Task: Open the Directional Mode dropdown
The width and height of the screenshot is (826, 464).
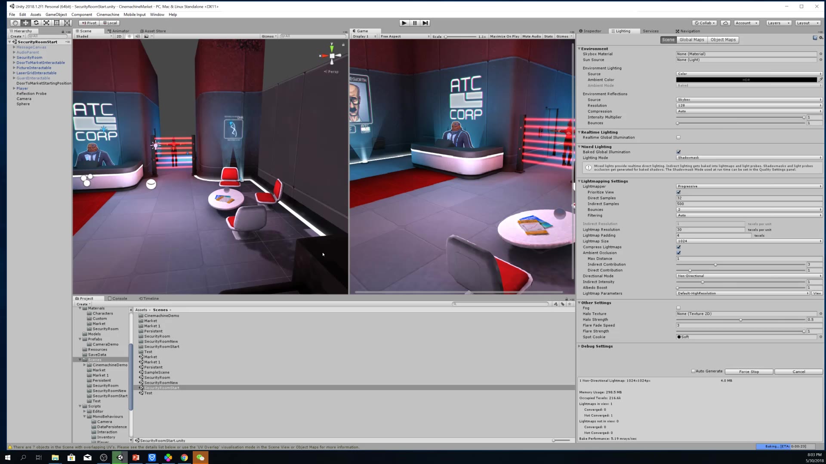Action: [x=749, y=276]
